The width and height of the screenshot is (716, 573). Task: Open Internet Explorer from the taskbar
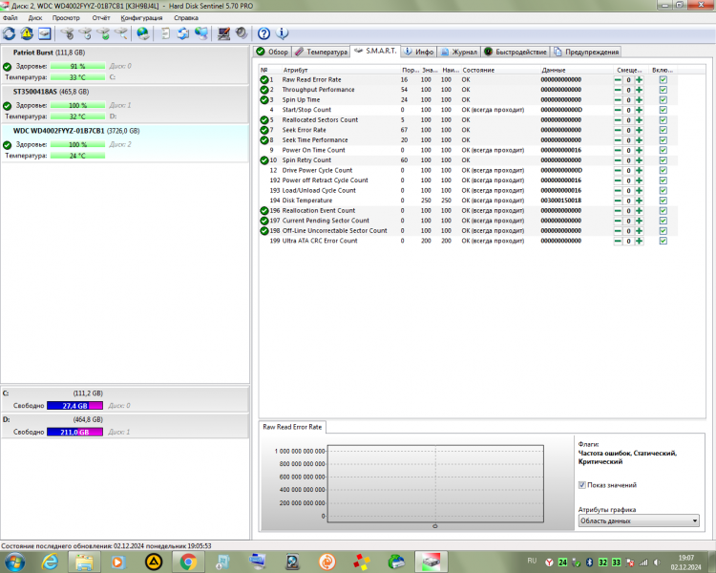point(50,562)
